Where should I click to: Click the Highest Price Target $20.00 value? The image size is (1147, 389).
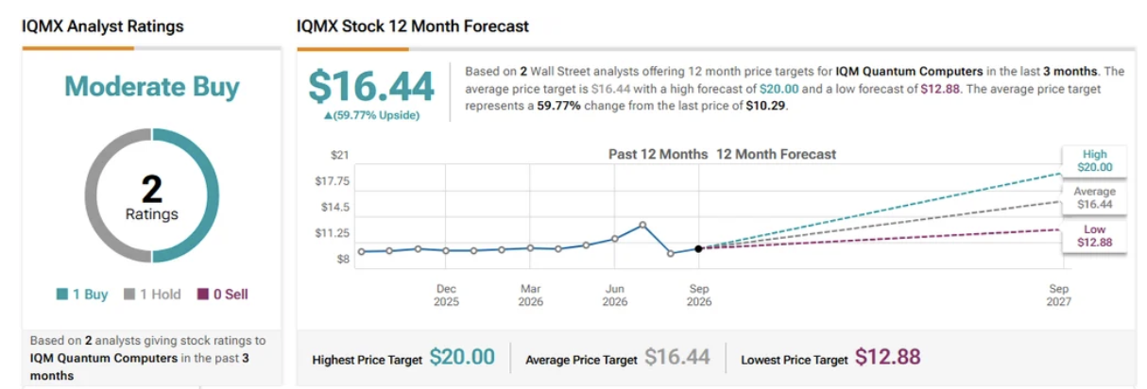pyautogui.click(x=462, y=357)
